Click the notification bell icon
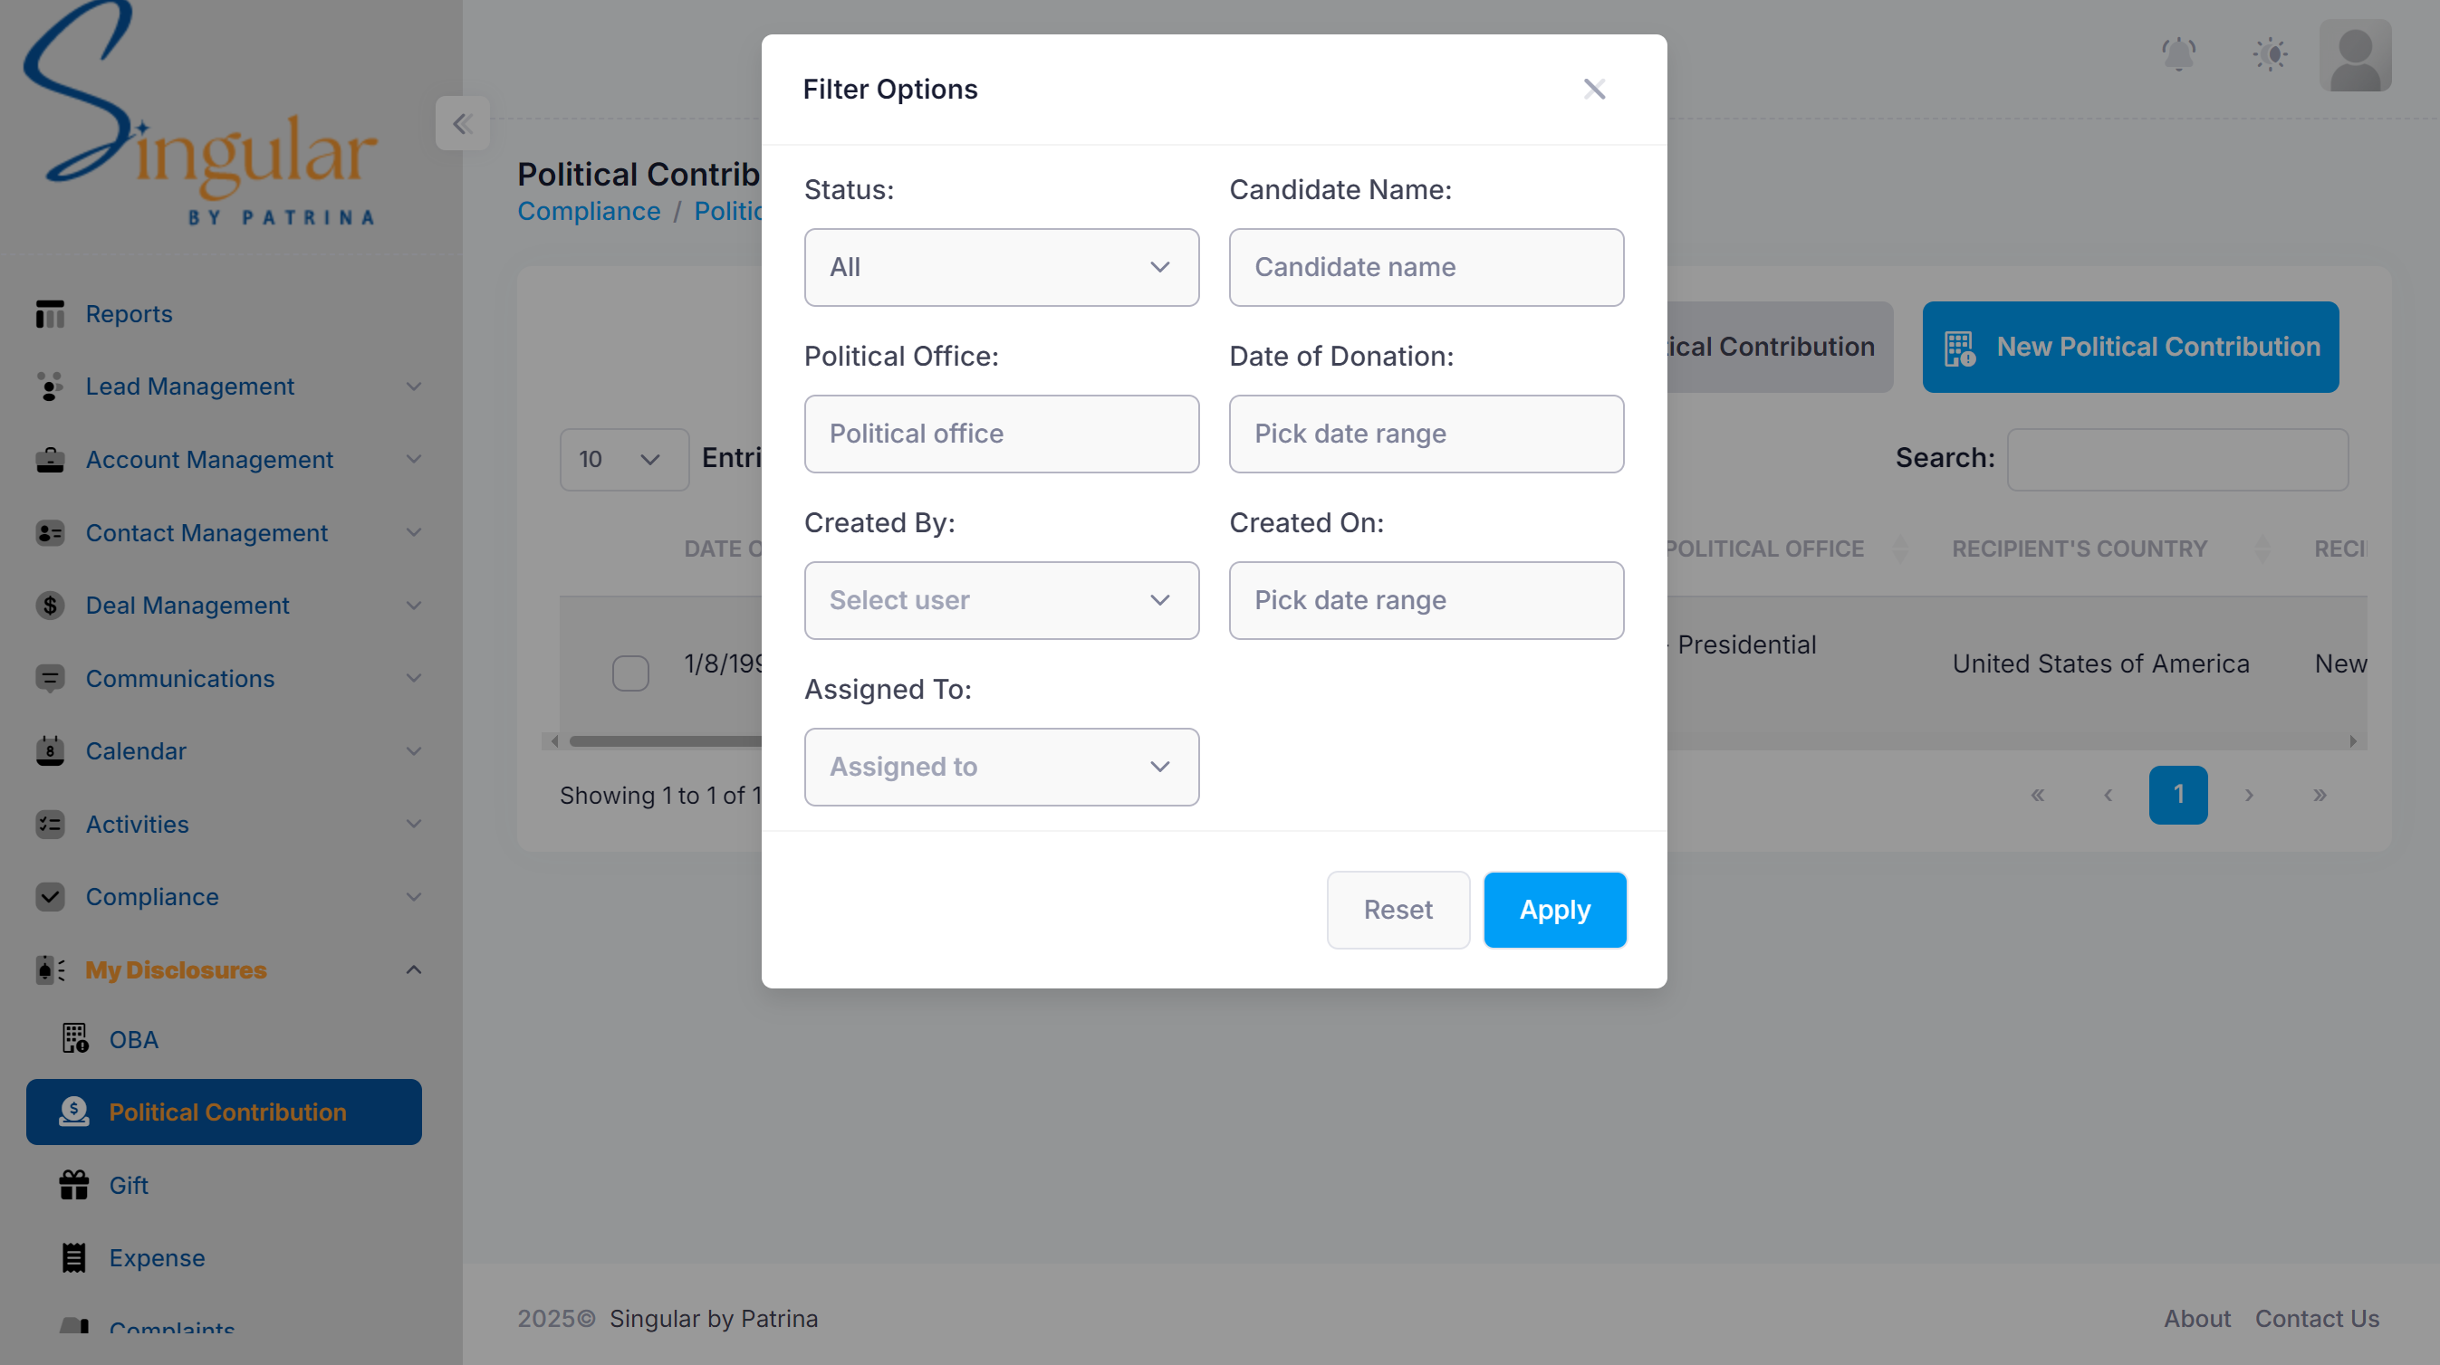Image resolution: width=2440 pixels, height=1365 pixels. [x=2178, y=54]
